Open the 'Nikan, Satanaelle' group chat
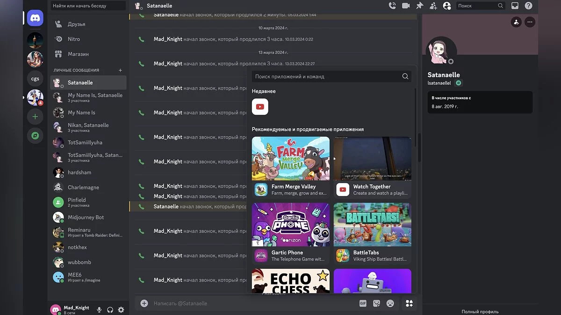This screenshot has width=561, height=315. point(88,127)
